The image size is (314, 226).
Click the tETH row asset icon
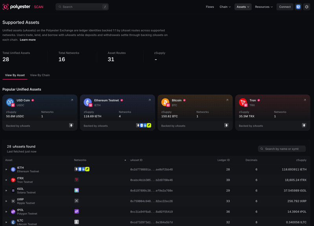[x=13, y=170]
